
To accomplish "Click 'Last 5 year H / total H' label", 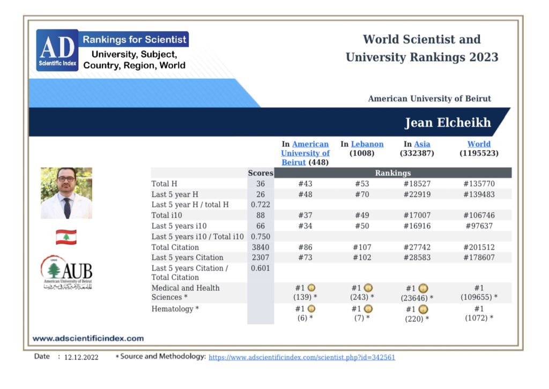I will 190,205.
